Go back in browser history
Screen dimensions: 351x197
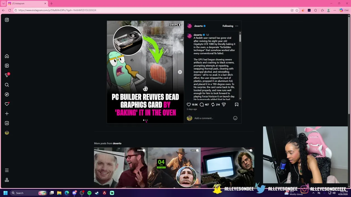[x=3, y=10]
